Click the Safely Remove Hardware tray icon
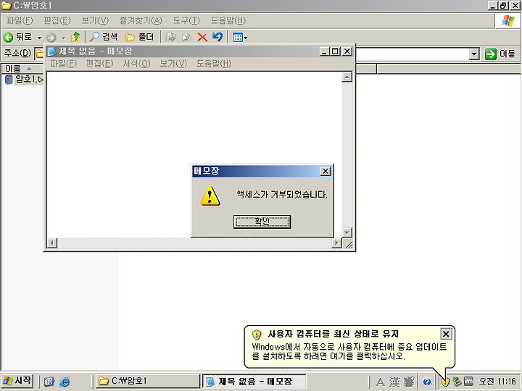Screen dimensions: 522x391 point(457,382)
